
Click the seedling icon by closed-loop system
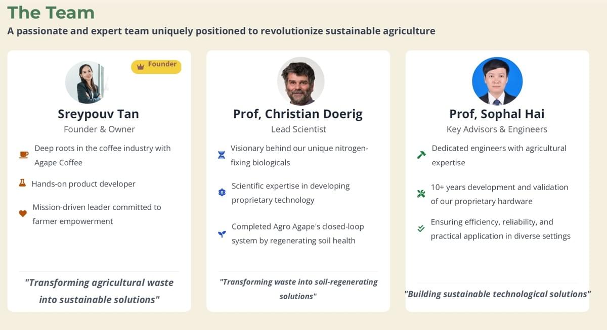[222, 234]
